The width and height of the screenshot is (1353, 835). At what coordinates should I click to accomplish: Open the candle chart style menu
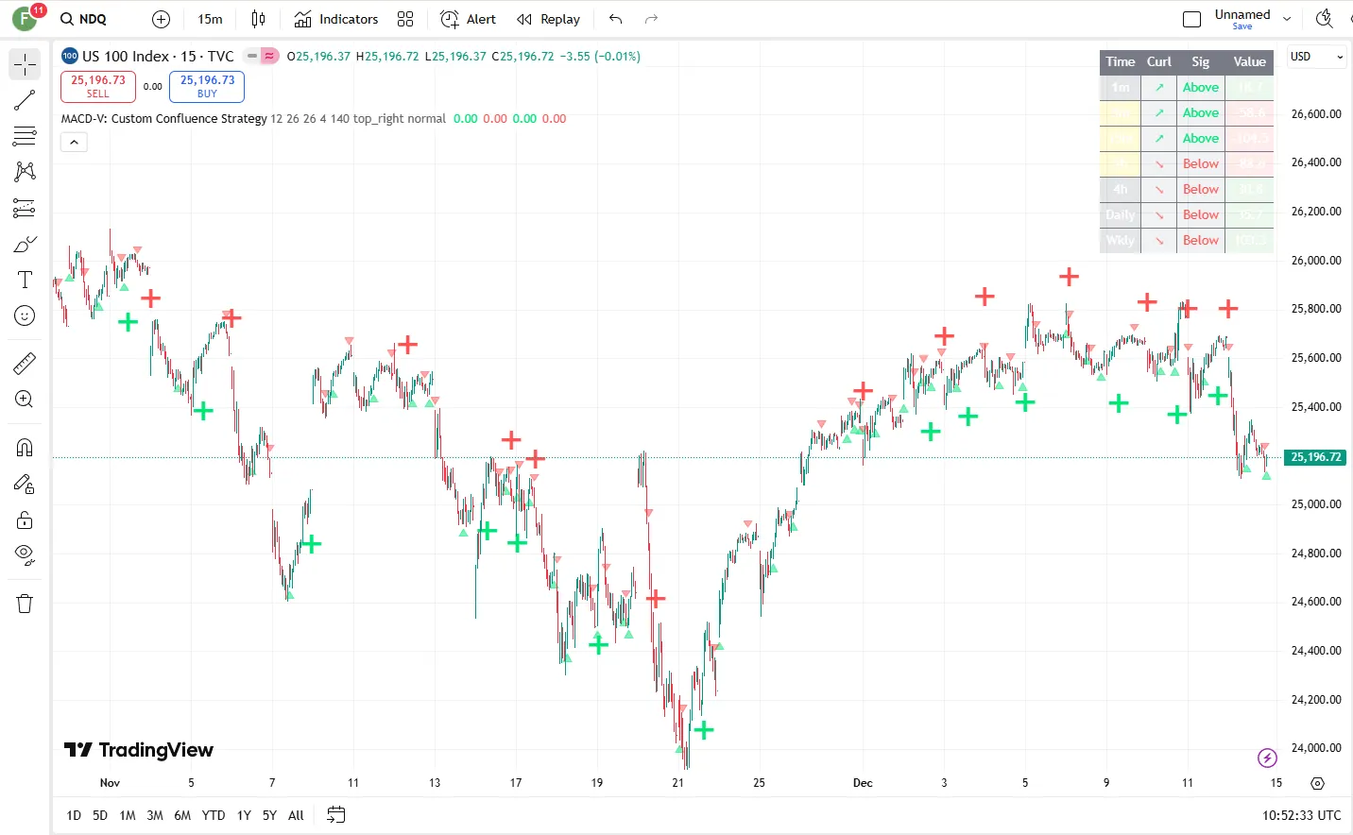pos(258,19)
